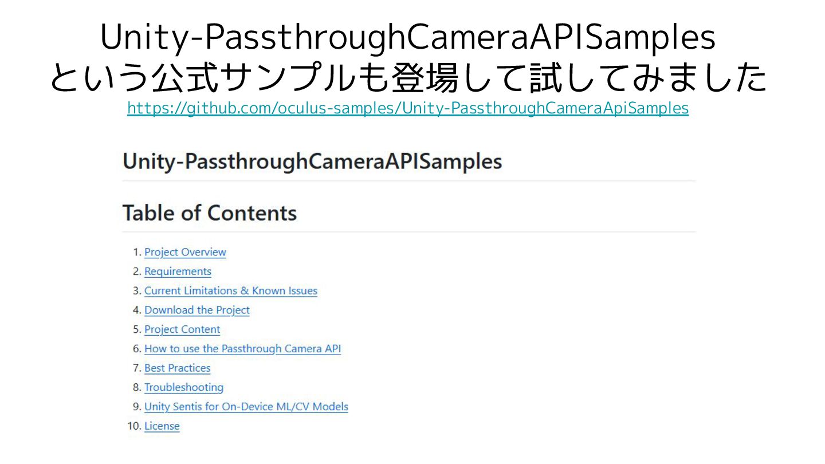Select the Best Practices link

coord(177,368)
